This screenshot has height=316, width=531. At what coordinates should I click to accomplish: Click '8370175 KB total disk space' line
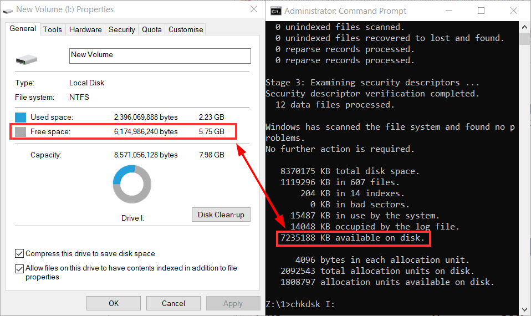350,171
